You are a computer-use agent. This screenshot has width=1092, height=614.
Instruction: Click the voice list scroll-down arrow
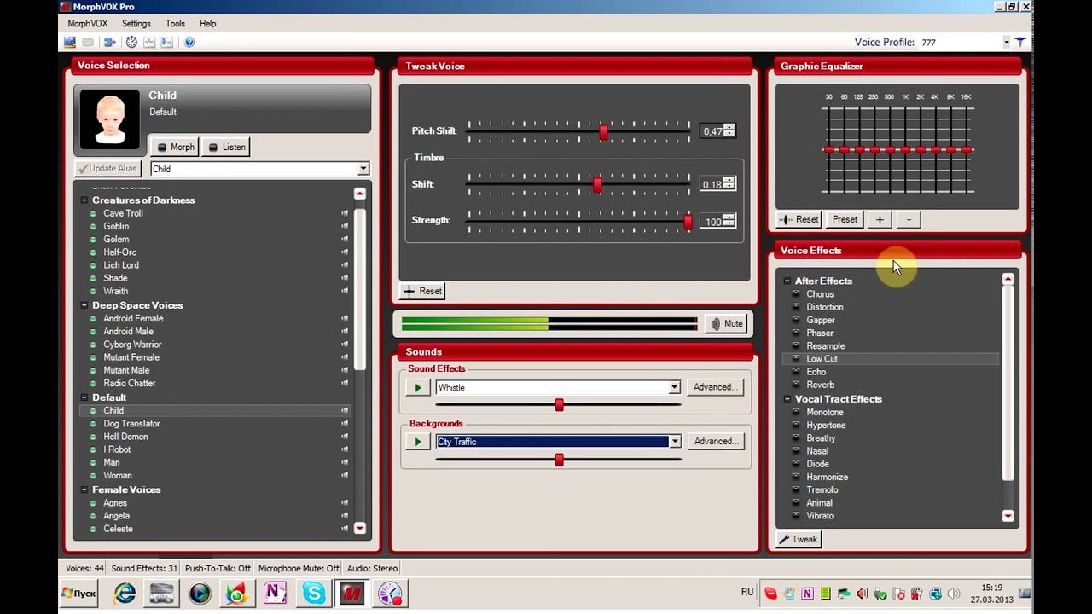pyautogui.click(x=360, y=528)
